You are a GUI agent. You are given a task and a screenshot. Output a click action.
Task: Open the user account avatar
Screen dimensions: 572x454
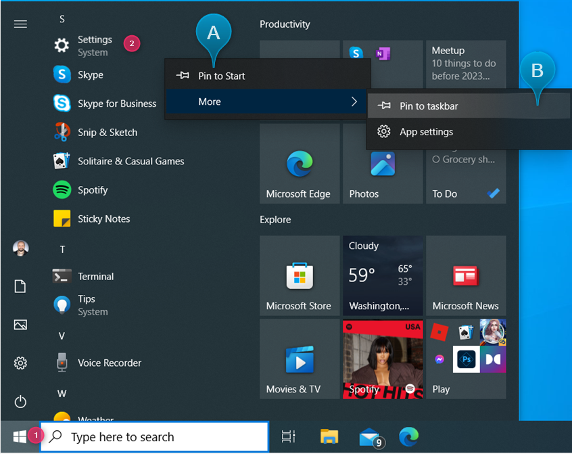[x=20, y=248]
